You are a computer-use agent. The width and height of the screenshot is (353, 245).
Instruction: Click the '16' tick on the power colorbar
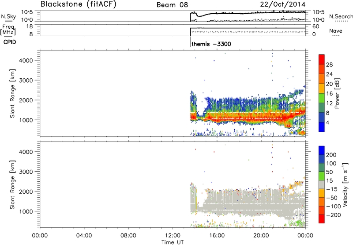(329, 94)
